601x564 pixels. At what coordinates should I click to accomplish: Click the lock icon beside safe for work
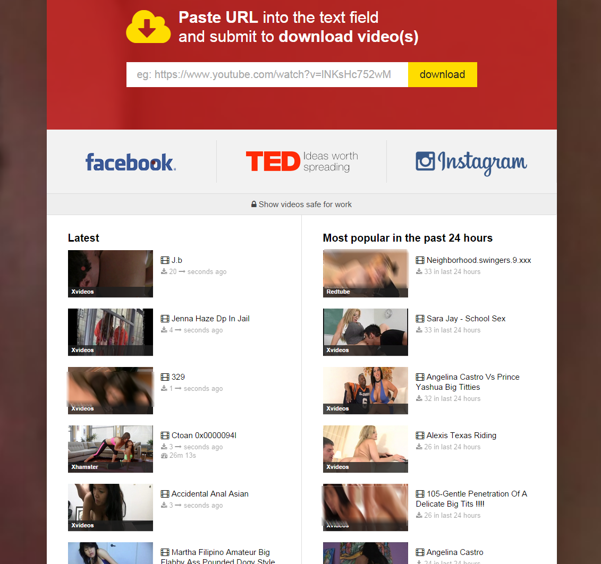click(x=254, y=204)
